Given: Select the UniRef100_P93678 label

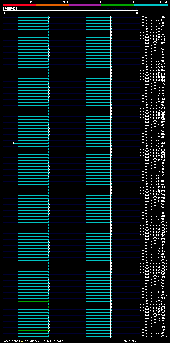Looking at the screenshot, I should coord(153,128).
